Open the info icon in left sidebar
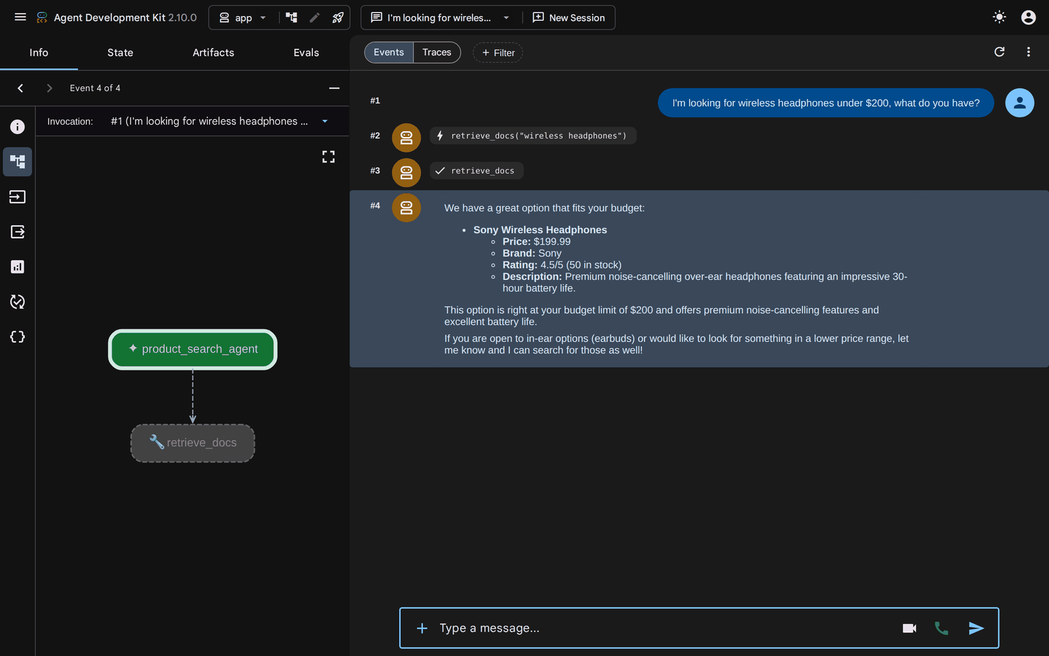The width and height of the screenshot is (1049, 656). point(18,127)
